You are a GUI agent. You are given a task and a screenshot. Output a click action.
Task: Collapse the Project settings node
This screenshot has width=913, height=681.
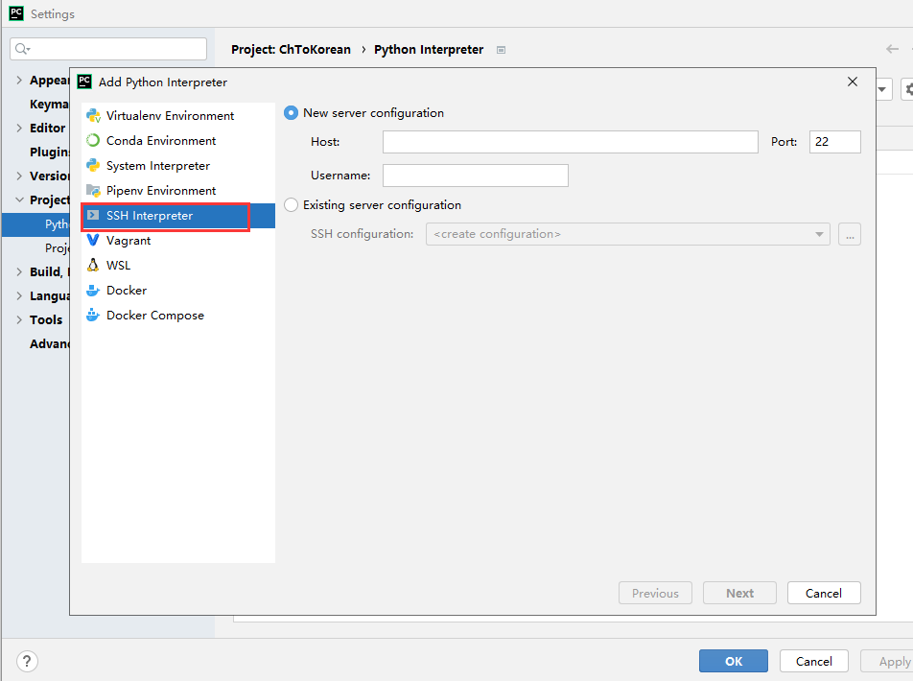click(x=19, y=200)
